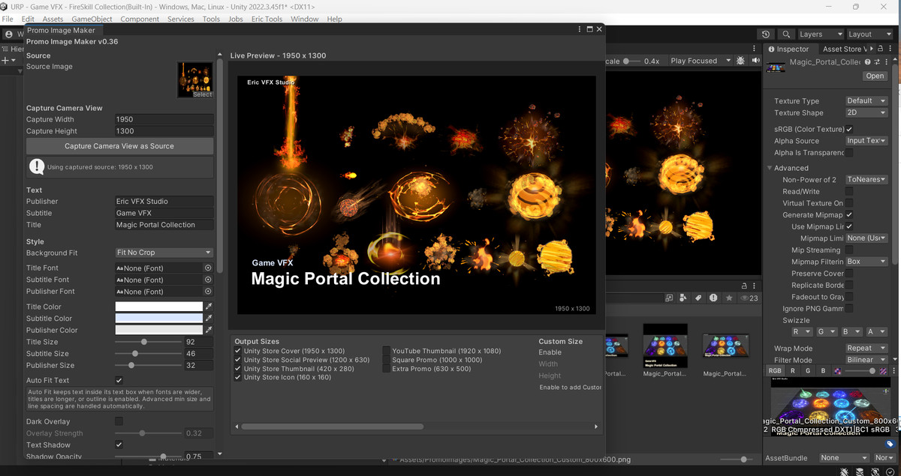Open Play Focused dropdown in Game view
Viewport: 901px width, 476px height.
tap(700, 61)
